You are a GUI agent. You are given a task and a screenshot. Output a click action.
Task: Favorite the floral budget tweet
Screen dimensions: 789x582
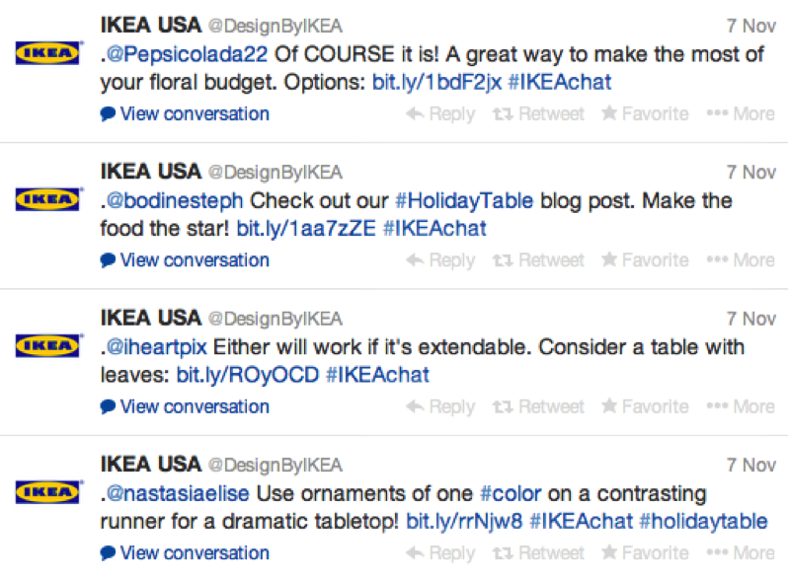click(645, 113)
